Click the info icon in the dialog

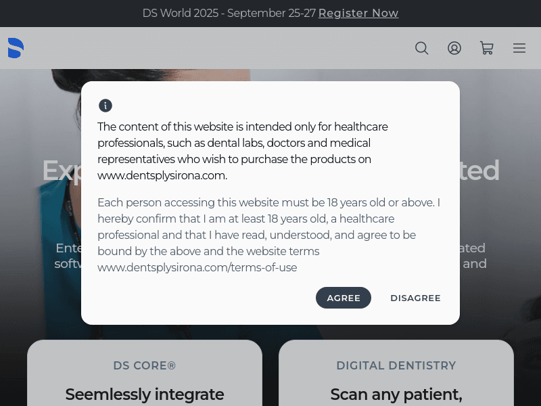coord(105,106)
